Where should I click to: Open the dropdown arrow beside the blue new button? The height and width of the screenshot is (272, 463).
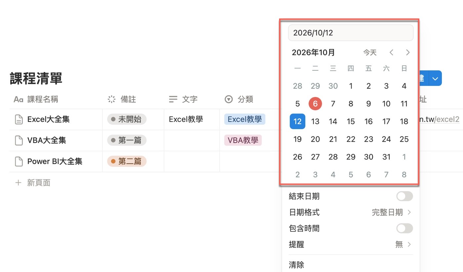click(435, 79)
